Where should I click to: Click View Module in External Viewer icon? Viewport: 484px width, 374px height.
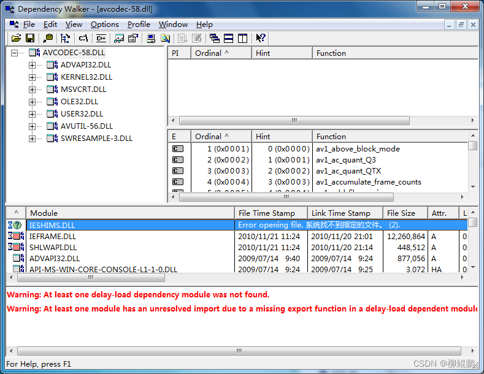[119, 38]
